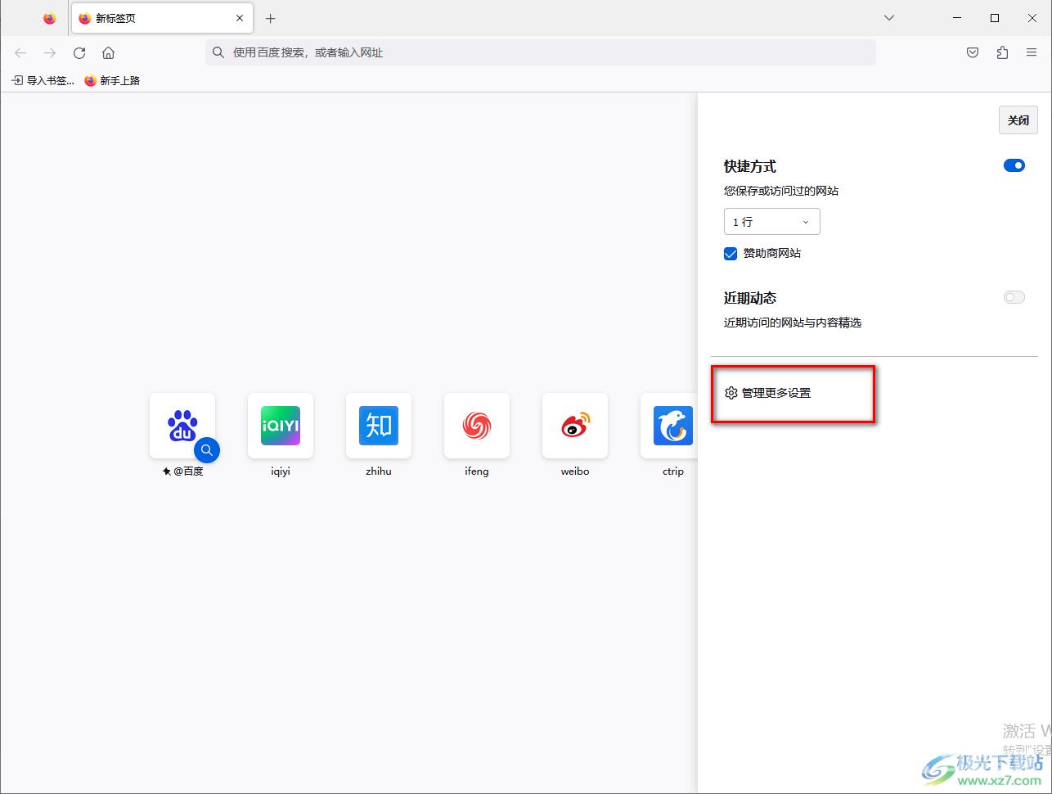The height and width of the screenshot is (794, 1052).
Task: Open the iqiyi shortcut tile
Action: (281, 426)
